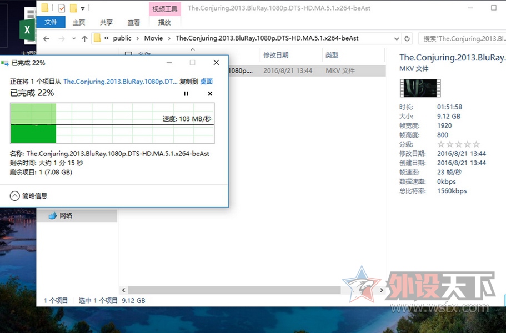
Task: Click the 视频工具 contextual tab header
Action: coord(164,9)
